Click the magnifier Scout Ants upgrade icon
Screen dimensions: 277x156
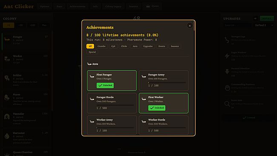[227, 104]
